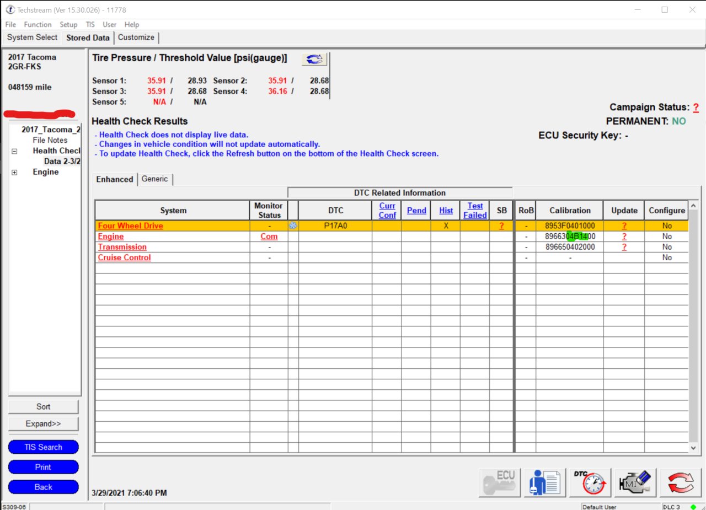Click calibration 8953F0401000 cell
706x510 pixels.
(570, 226)
